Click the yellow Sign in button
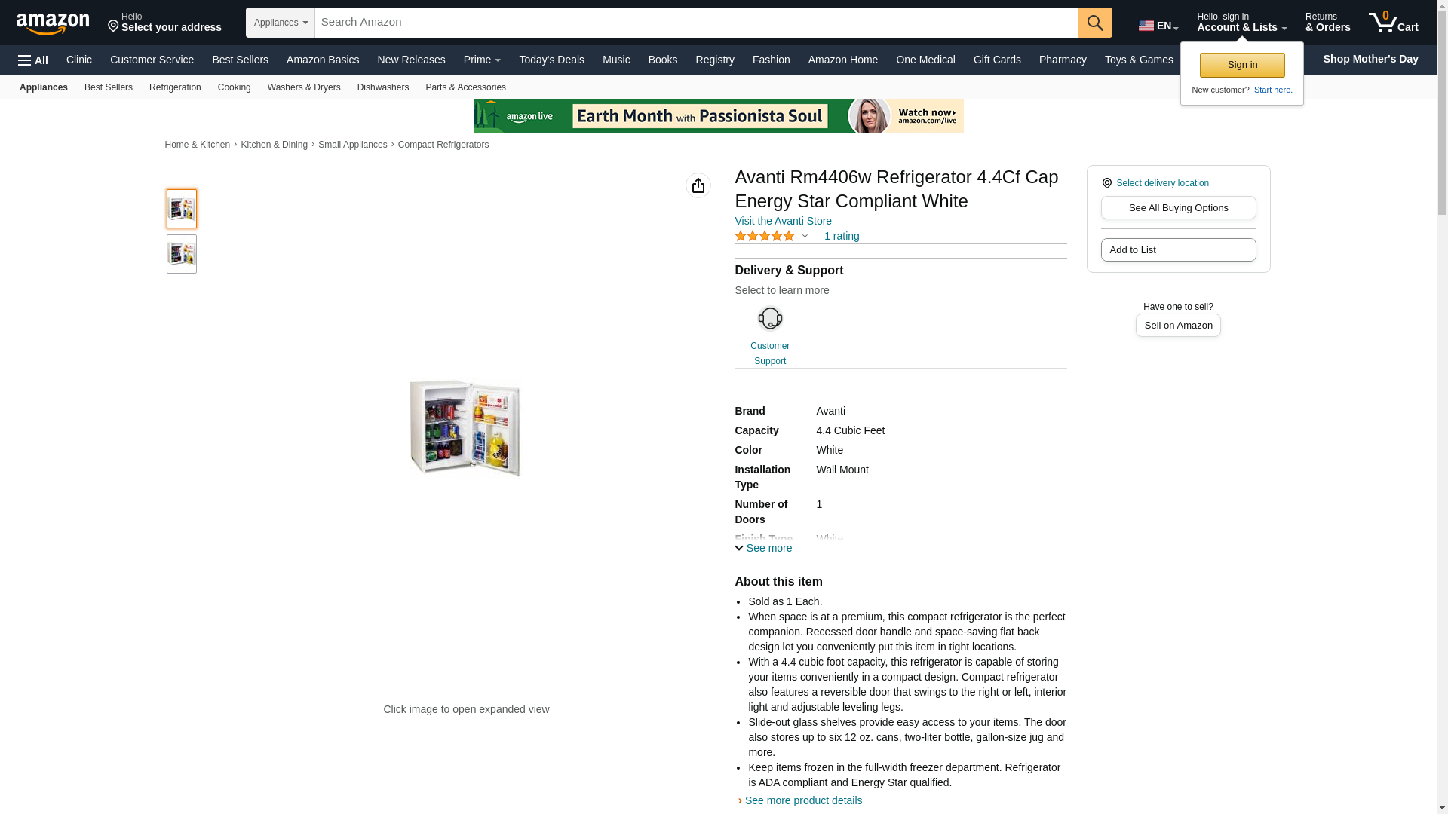Viewport: 1448px width, 814px height. pyautogui.click(x=1242, y=65)
